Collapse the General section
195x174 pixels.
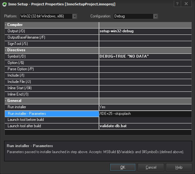coord(6,101)
